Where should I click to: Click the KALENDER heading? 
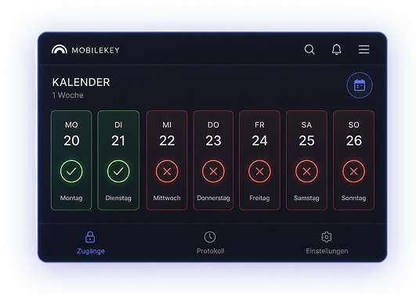[81, 82]
